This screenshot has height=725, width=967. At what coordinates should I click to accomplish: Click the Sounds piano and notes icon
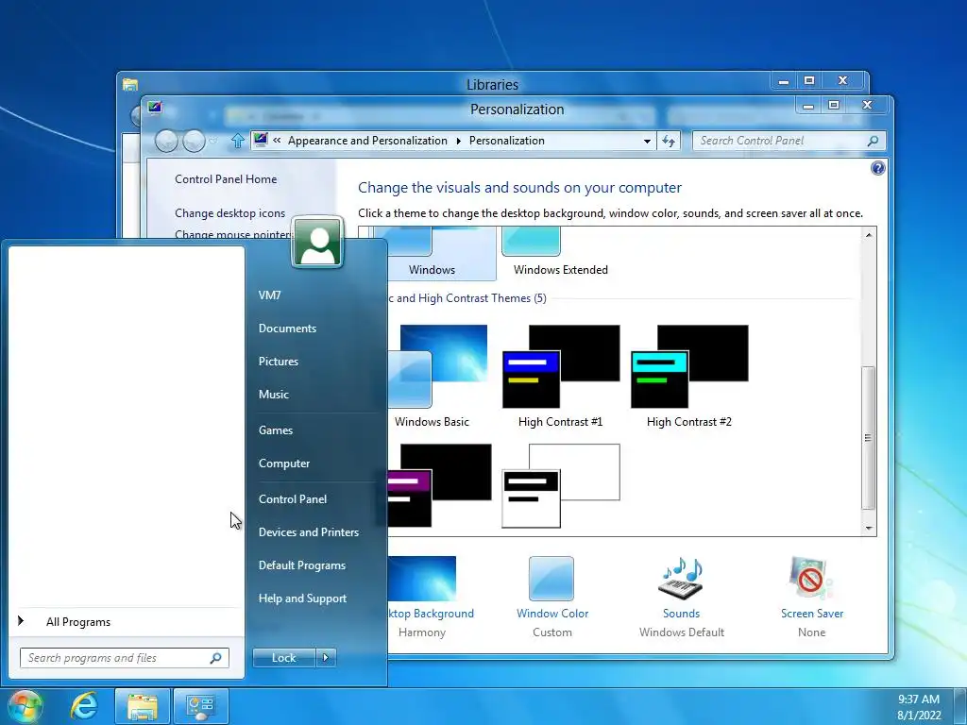click(x=681, y=579)
